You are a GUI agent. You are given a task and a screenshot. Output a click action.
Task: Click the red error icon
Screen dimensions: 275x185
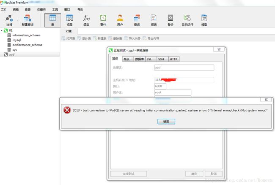click(67, 110)
